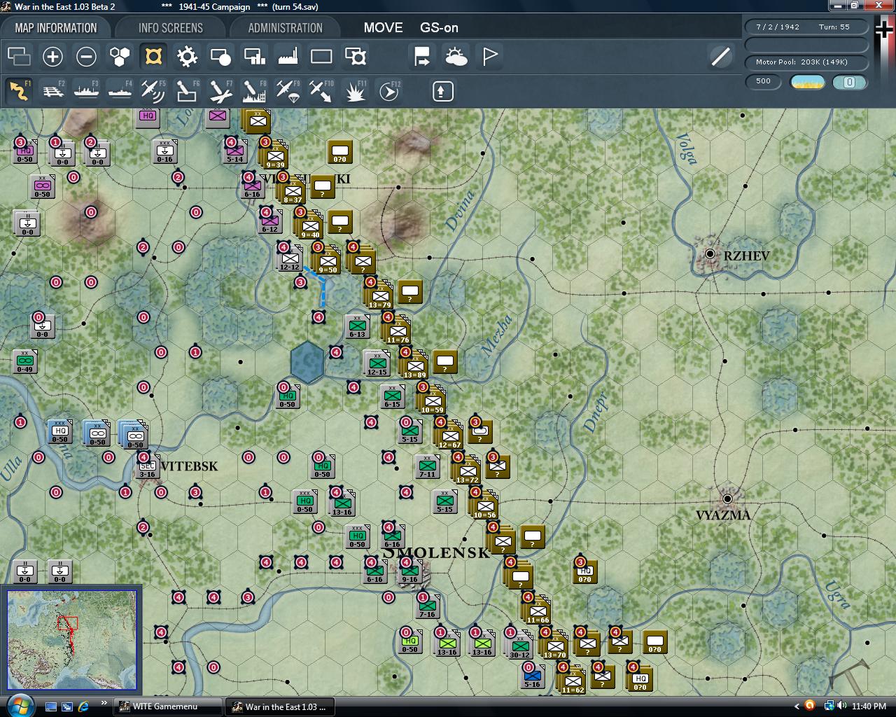Click the Motor Pool 203K readout
This screenshot has height=717, width=896.
pyautogui.click(x=806, y=62)
